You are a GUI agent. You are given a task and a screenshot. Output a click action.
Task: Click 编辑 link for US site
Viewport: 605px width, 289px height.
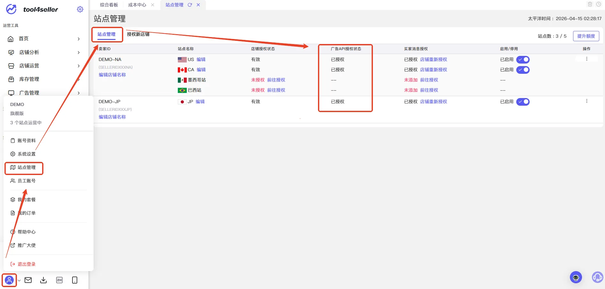[201, 60]
